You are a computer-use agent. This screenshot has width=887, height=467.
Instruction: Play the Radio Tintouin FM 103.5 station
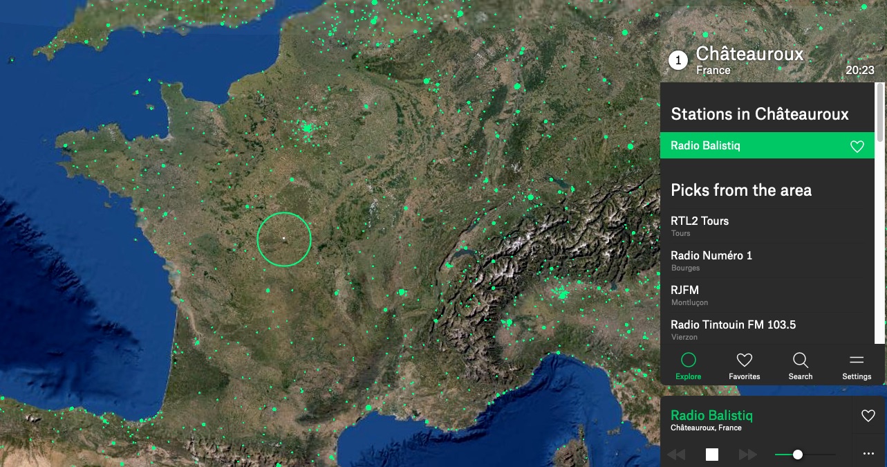[x=767, y=329]
